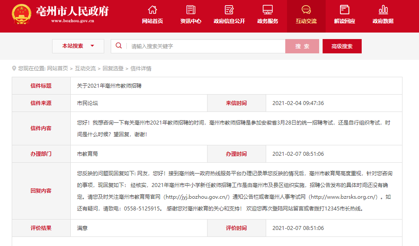419x246 pixels.
Task: Click the 办理部门 label cell
Action: [41, 154]
